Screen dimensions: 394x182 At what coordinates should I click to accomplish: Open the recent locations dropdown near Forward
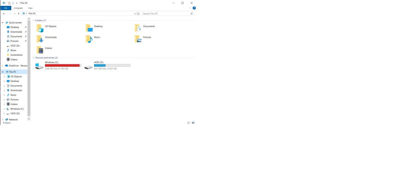(x=15, y=14)
